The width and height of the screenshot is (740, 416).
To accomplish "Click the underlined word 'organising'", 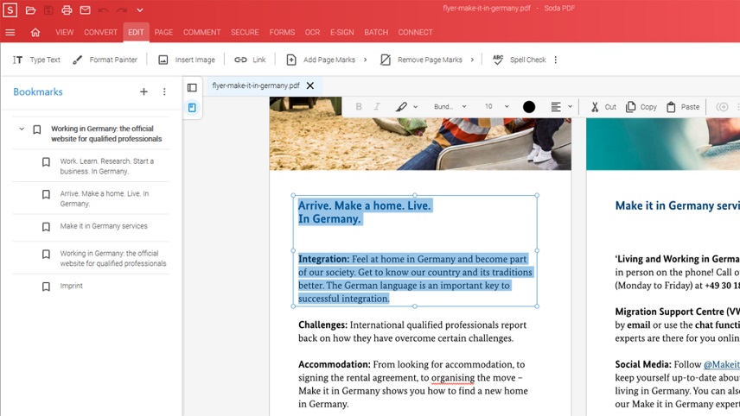I will [x=453, y=378].
